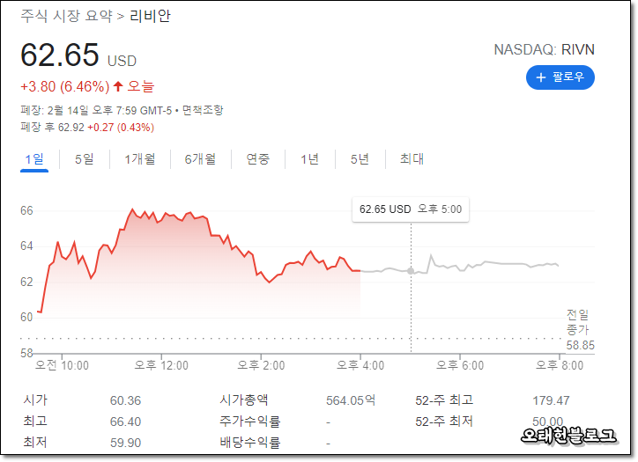Click the 주가수익률 label
This screenshot has width=638, height=462.
coord(250,421)
